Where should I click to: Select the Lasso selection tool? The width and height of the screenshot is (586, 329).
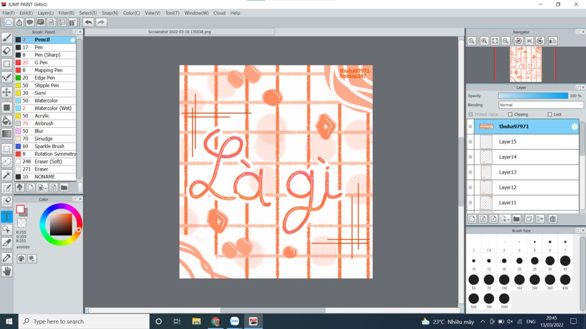point(7,162)
